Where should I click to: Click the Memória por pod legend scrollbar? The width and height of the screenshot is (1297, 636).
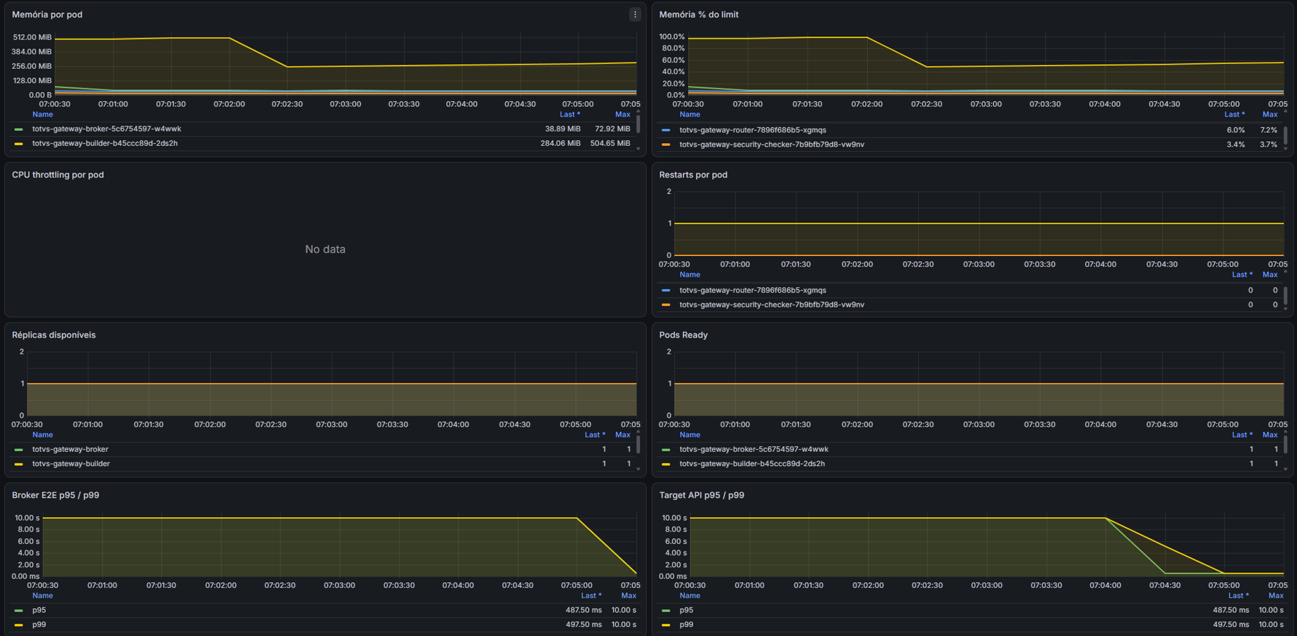[638, 123]
